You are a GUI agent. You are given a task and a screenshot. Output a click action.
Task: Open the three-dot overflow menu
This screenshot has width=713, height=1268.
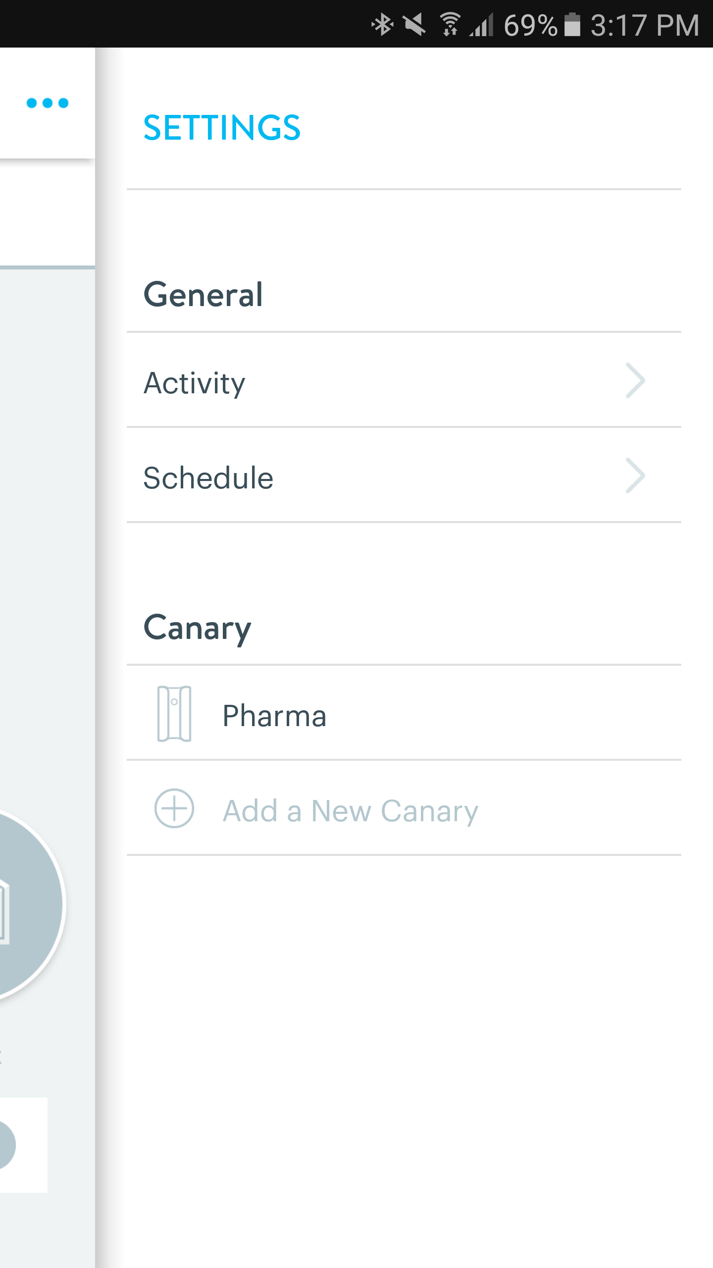coord(47,103)
